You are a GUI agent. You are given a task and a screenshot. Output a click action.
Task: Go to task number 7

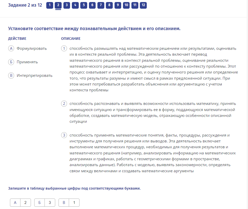coord(101,5)
